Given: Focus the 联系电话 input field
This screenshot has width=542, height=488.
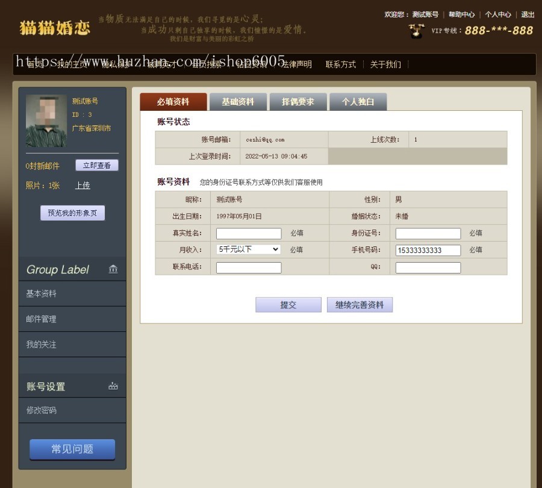Looking at the screenshot, I should click(x=249, y=267).
